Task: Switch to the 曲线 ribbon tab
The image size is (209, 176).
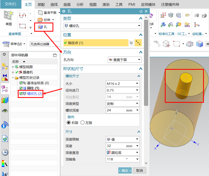Action: 54,5
